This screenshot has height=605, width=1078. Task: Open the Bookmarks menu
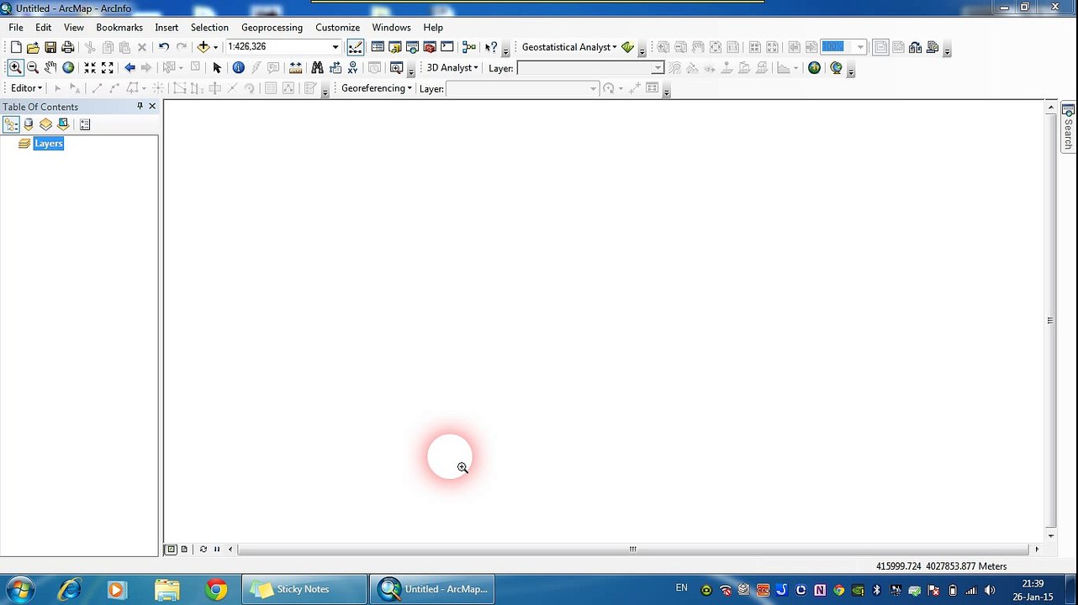[119, 27]
